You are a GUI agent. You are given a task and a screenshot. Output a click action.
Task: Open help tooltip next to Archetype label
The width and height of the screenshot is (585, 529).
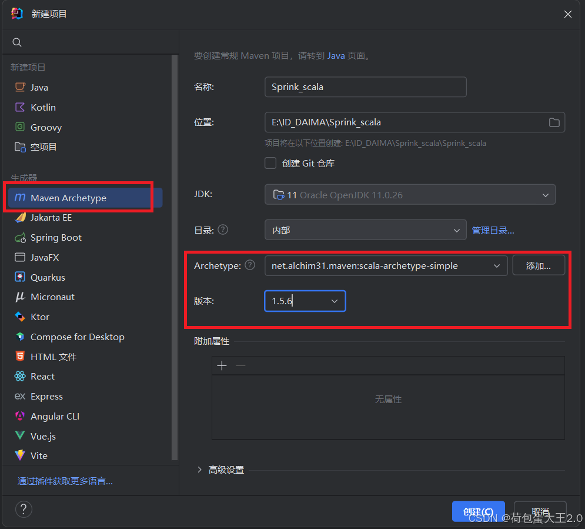pyautogui.click(x=250, y=265)
